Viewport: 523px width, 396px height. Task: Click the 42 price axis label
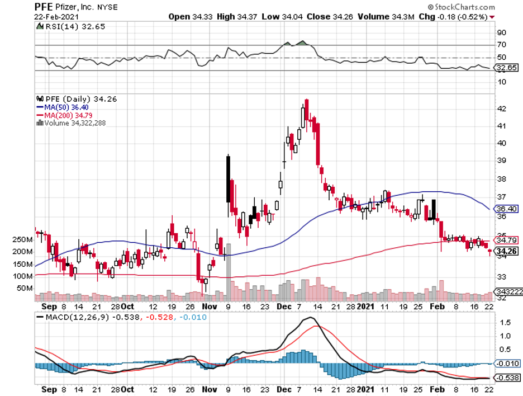[x=502, y=109]
